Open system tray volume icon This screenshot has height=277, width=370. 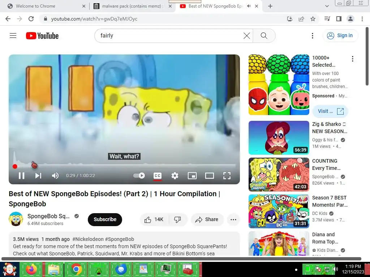336,269
